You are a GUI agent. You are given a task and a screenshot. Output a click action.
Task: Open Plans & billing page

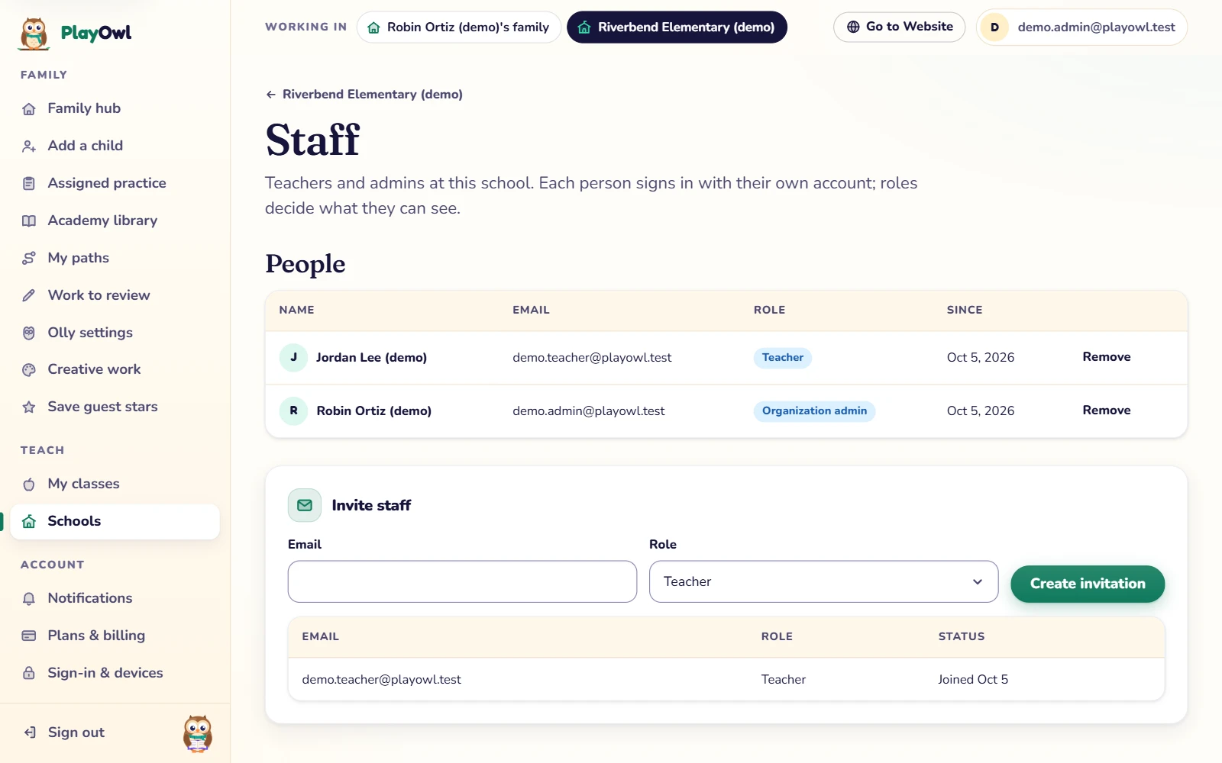click(x=115, y=636)
